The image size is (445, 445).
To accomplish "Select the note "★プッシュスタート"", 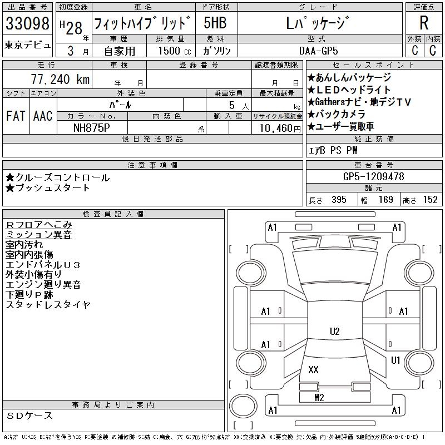I will (x=47, y=187).
